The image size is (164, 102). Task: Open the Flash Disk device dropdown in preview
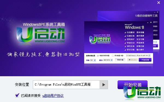138,55
